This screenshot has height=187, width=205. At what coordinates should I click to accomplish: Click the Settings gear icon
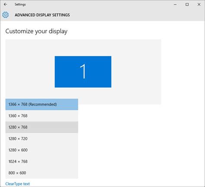(x=6, y=15)
